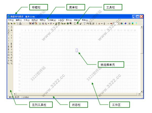The width and height of the screenshot is (152, 113).
Task: Click the icon beside the new document icon
Action: (x=11, y=23)
